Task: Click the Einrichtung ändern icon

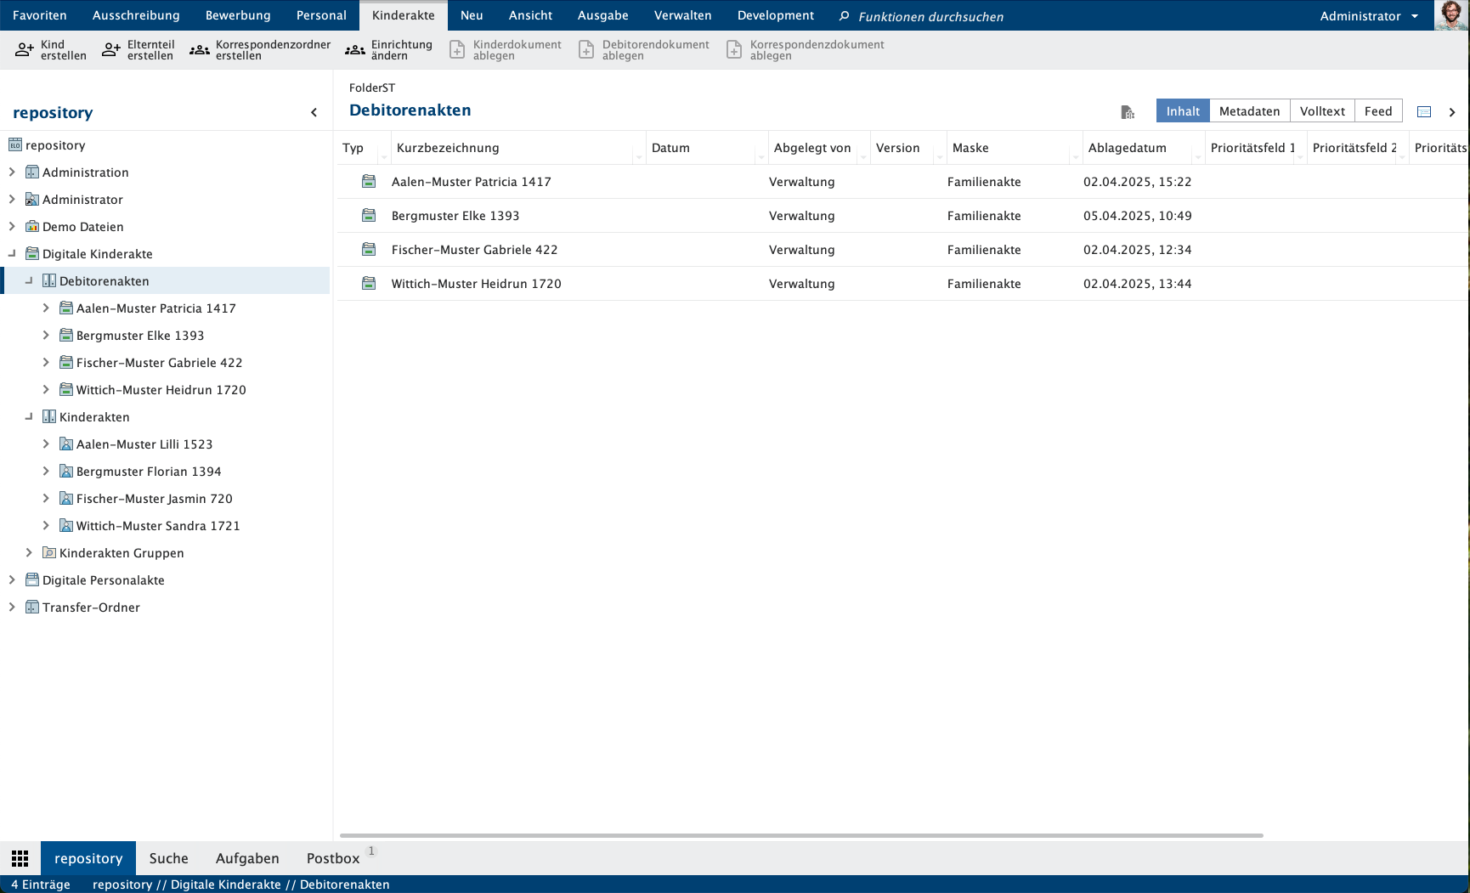Action: click(x=355, y=50)
